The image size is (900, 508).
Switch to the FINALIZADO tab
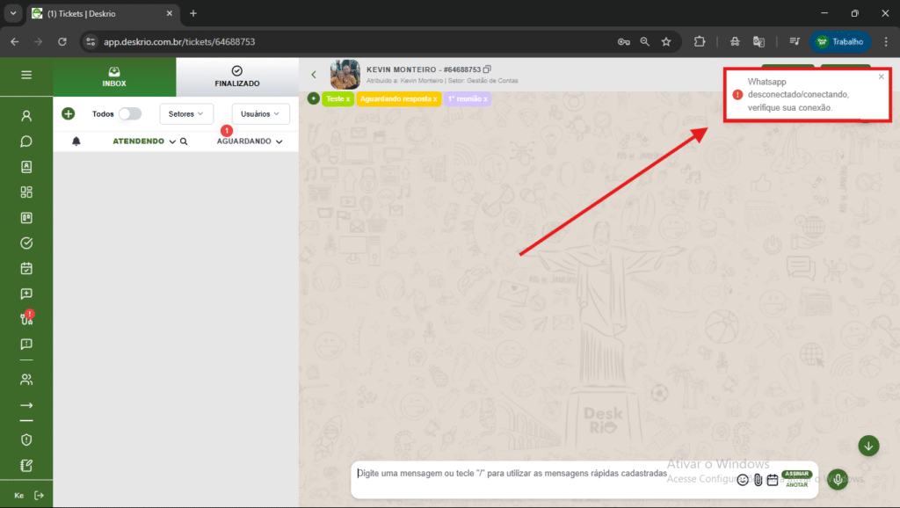(237, 77)
